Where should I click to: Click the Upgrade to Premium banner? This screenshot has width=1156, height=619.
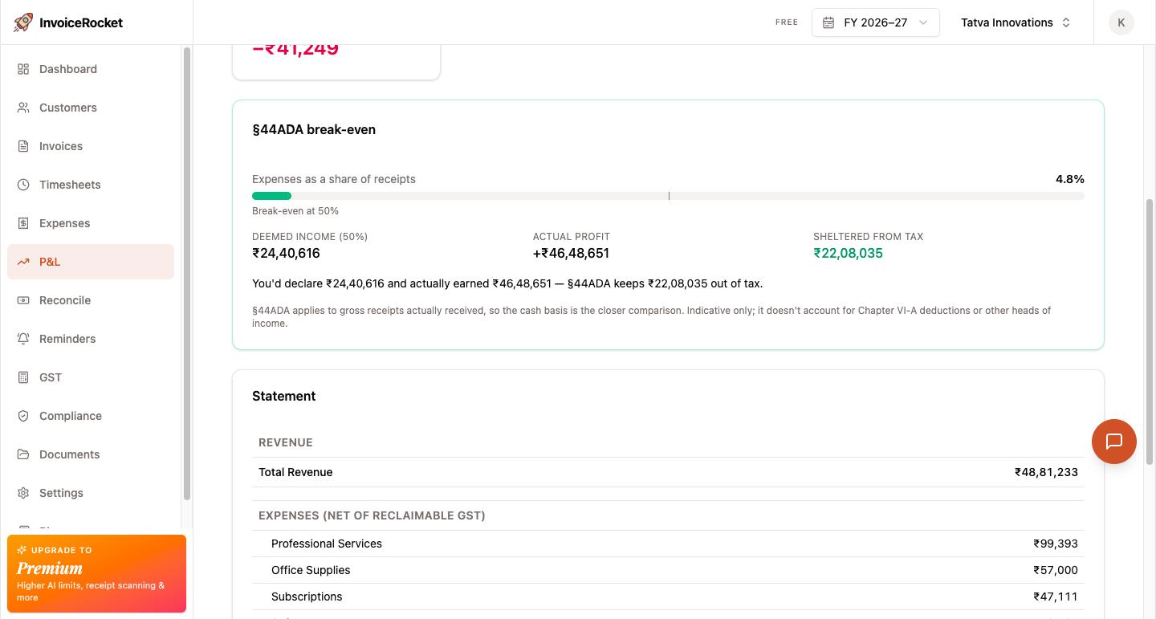(96, 574)
